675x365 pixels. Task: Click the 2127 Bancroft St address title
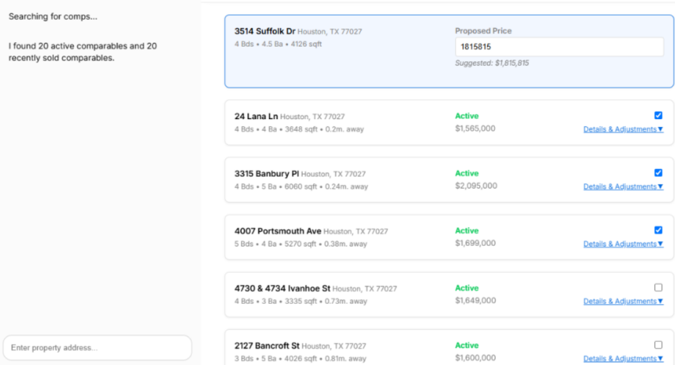tap(267, 346)
